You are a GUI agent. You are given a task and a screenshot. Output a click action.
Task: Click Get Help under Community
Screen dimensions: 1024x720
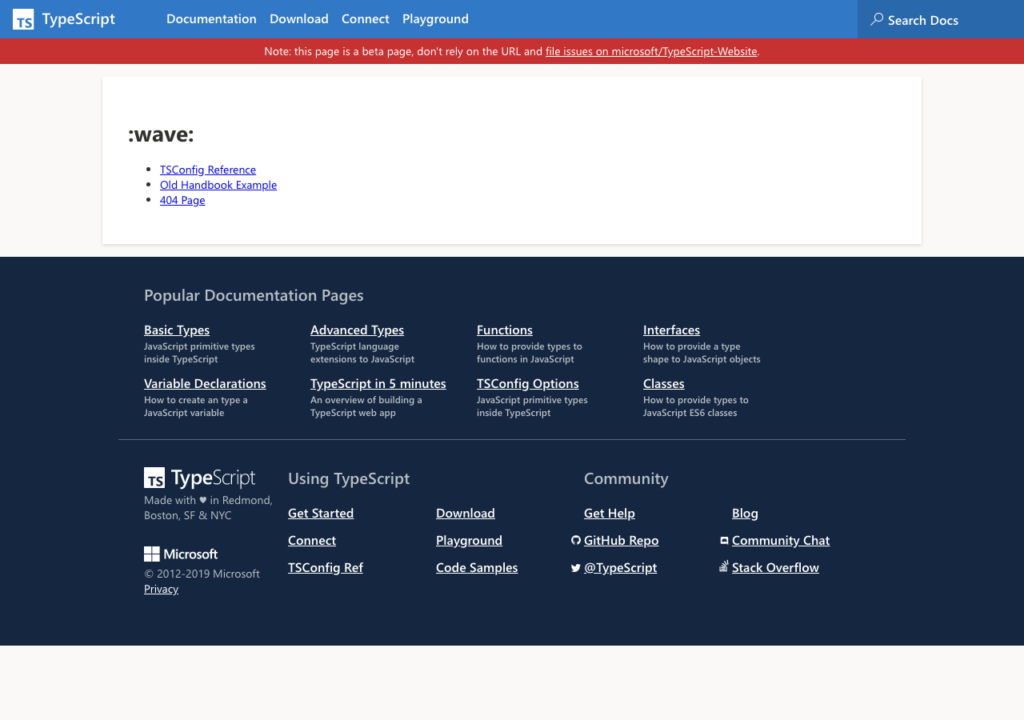610,513
